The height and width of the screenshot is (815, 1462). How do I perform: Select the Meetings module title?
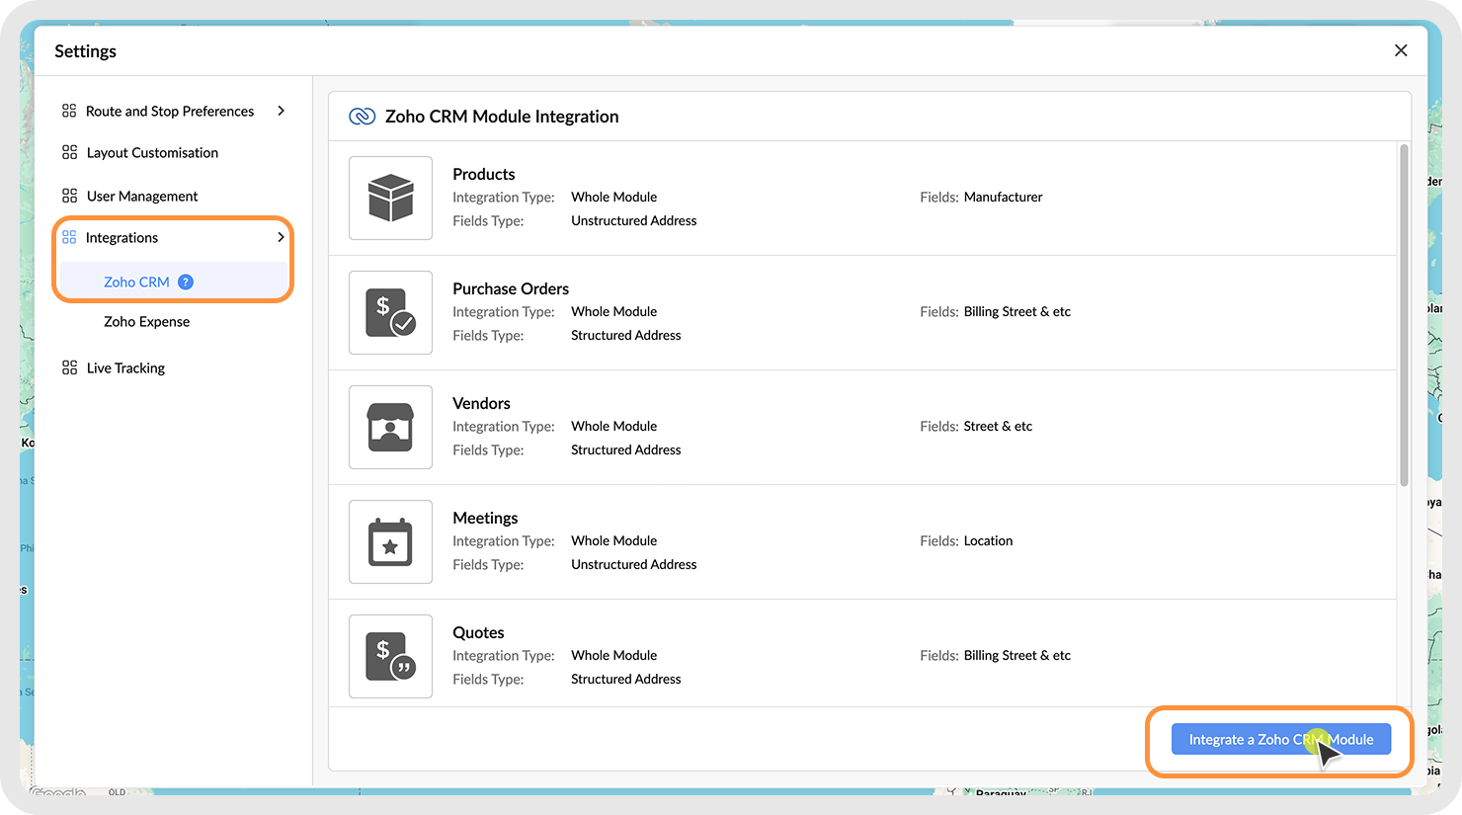(485, 518)
